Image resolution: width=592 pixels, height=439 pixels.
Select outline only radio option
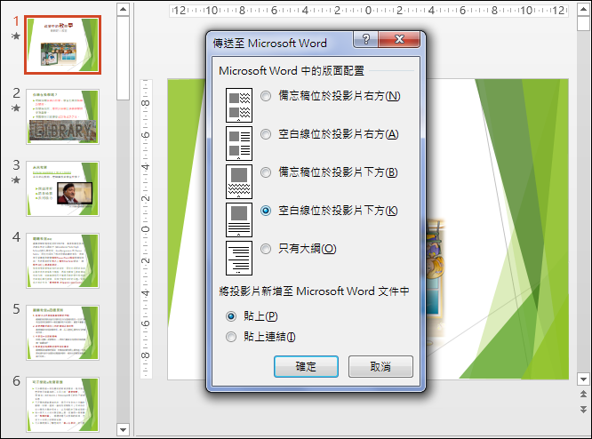click(266, 249)
